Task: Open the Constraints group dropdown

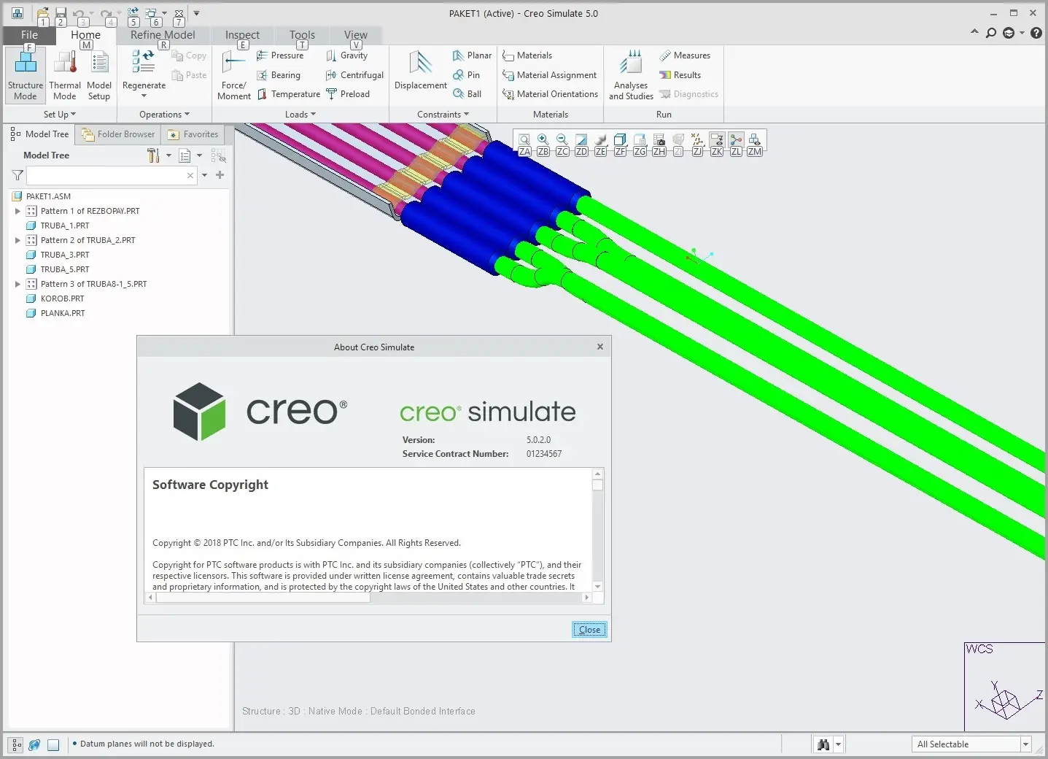Action: [x=443, y=115]
